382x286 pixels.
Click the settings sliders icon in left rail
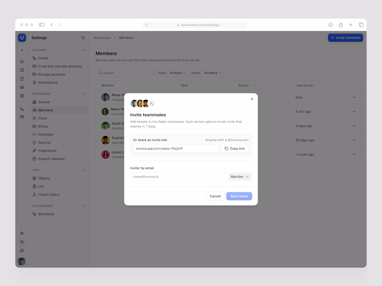[22, 242]
